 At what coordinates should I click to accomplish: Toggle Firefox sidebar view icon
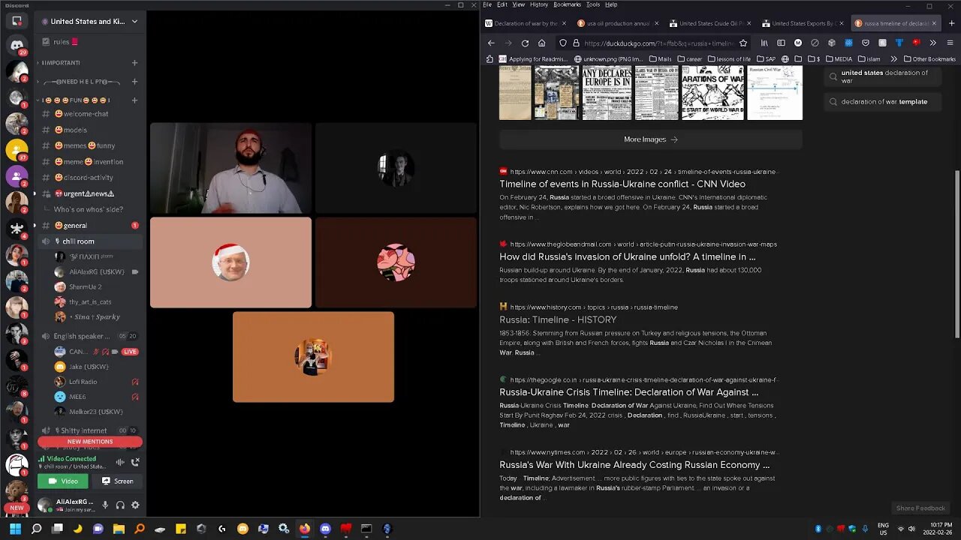(781, 43)
